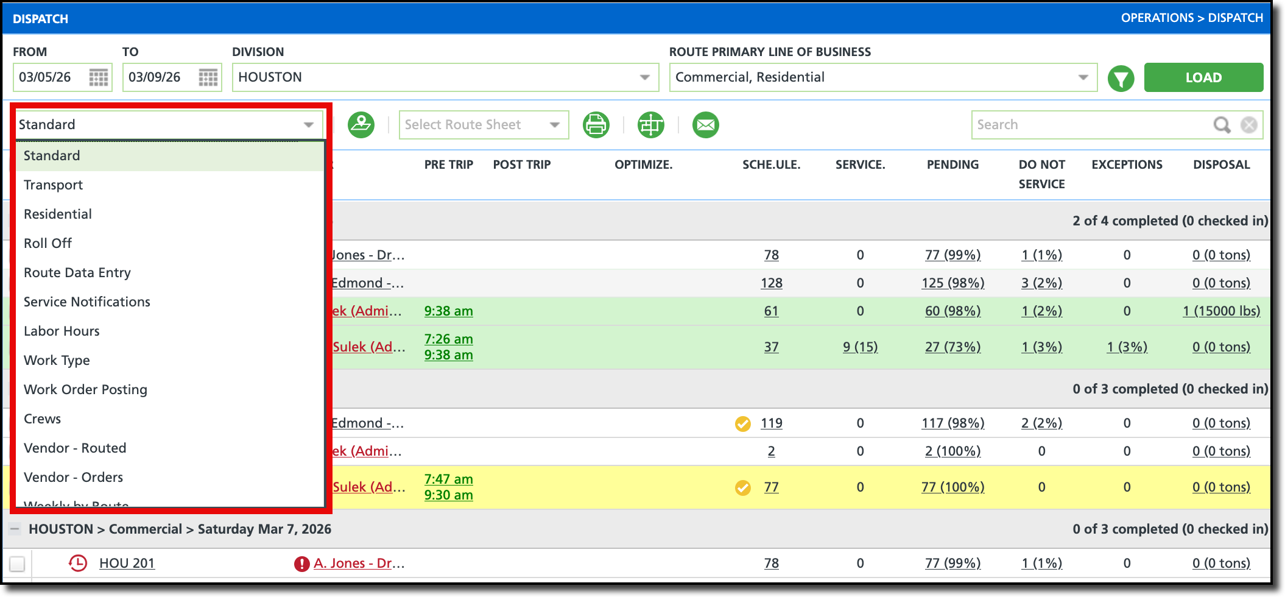Click the route optimization icon
This screenshot has height=597, width=1285.
(x=650, y=124)
